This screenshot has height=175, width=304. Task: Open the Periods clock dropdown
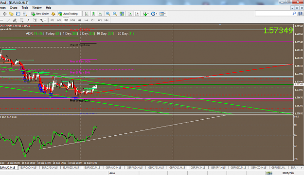(x=154, y=14)
